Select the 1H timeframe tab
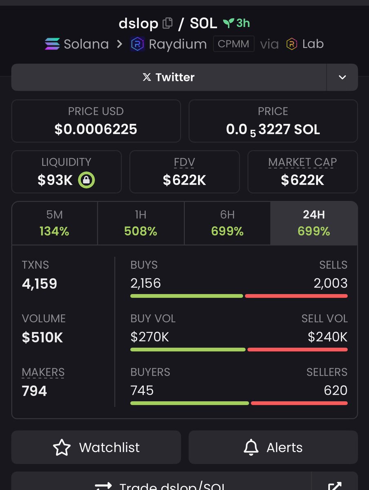369x490 pixels. coord(141,223)
